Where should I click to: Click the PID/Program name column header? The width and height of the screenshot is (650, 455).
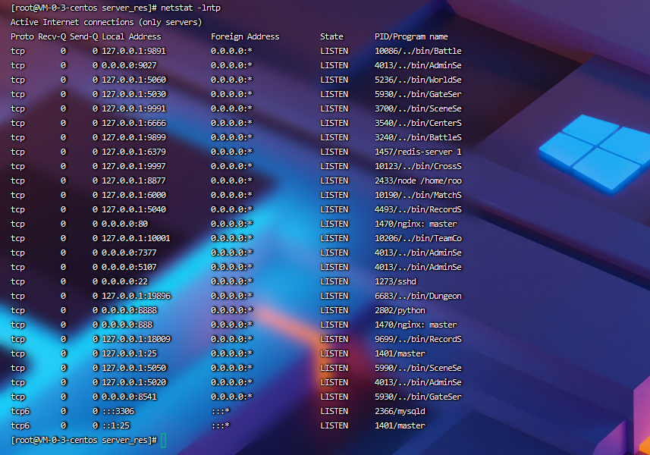tap(411, 36)
